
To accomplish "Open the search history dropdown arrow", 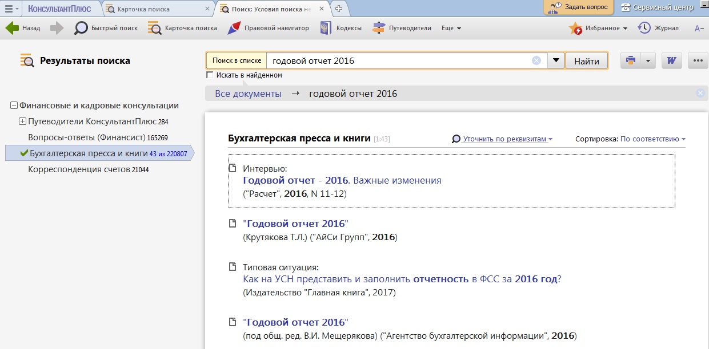I will point(556,61).
